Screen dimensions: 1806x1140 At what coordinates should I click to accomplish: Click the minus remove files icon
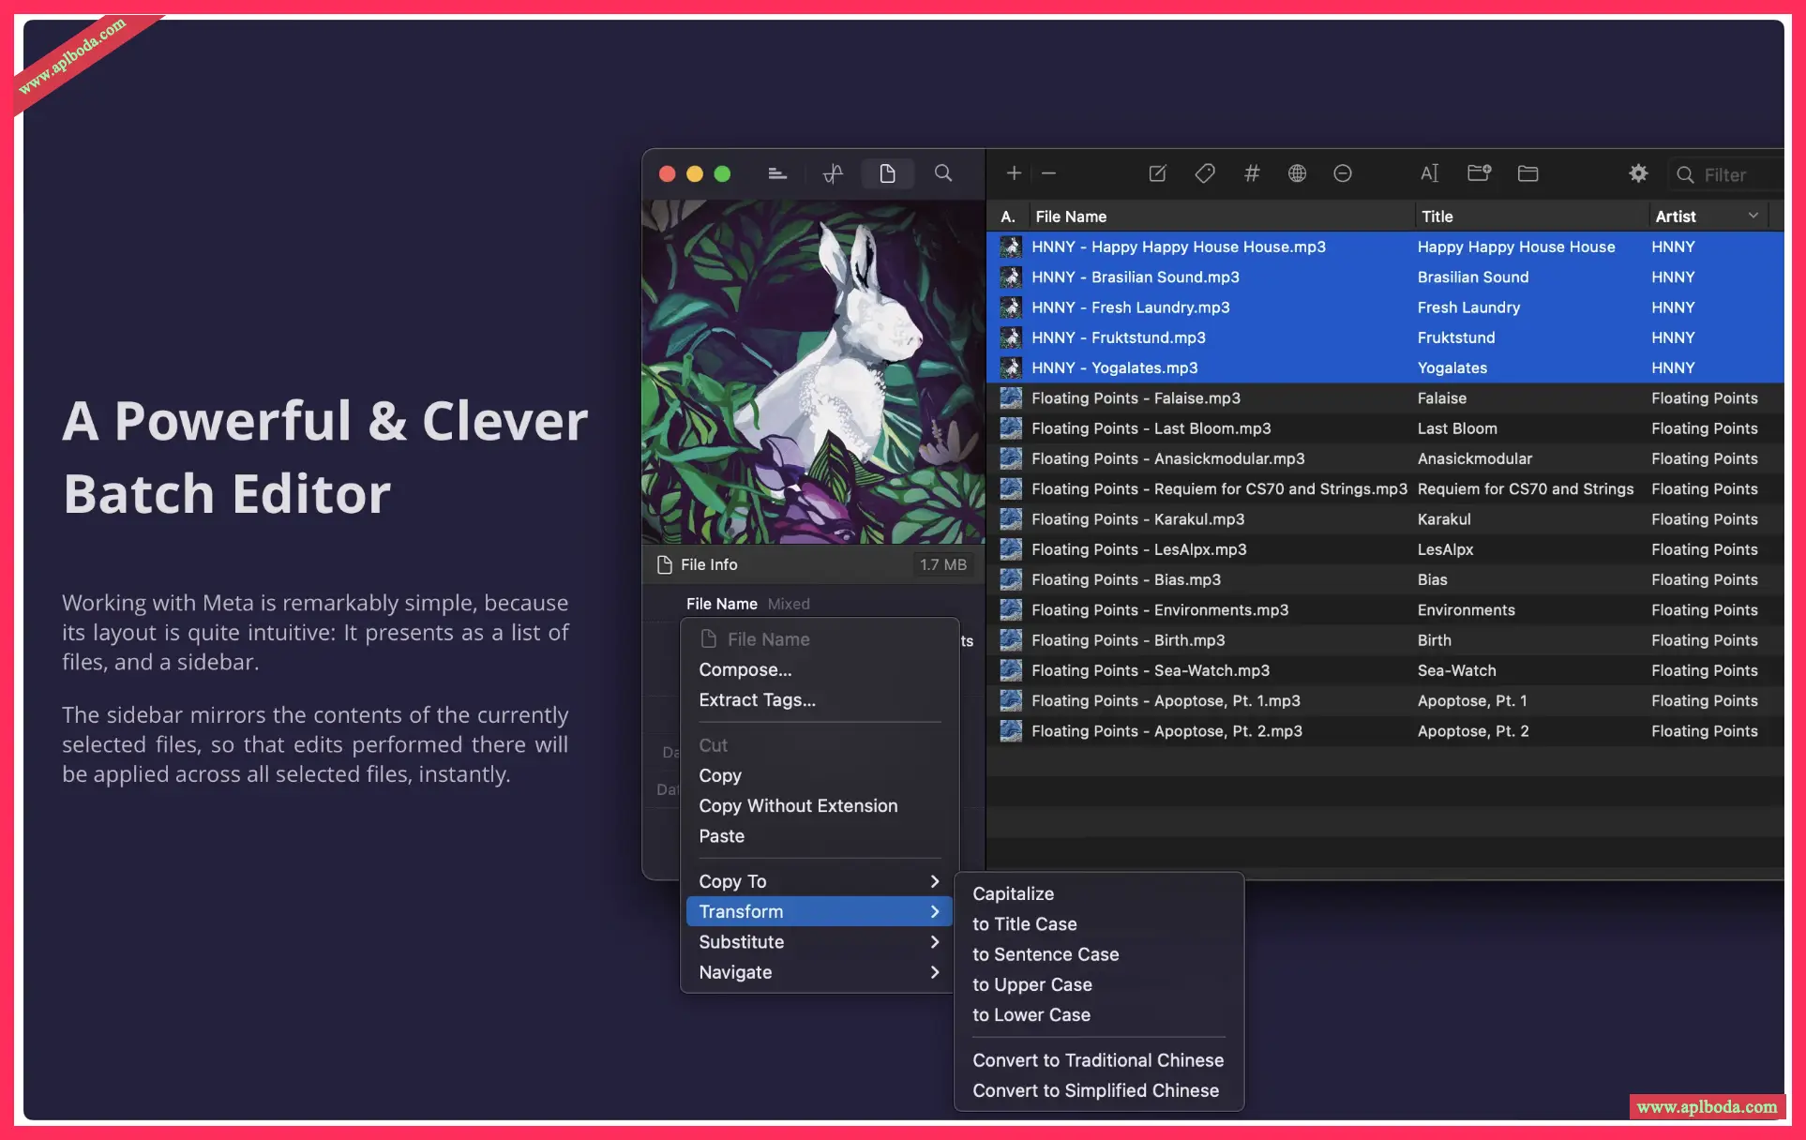click(x=1049, y=173)
